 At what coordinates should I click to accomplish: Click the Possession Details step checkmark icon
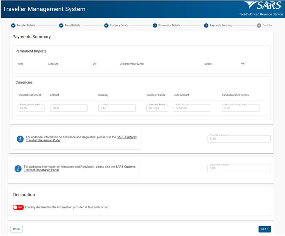tap(155, 25)
